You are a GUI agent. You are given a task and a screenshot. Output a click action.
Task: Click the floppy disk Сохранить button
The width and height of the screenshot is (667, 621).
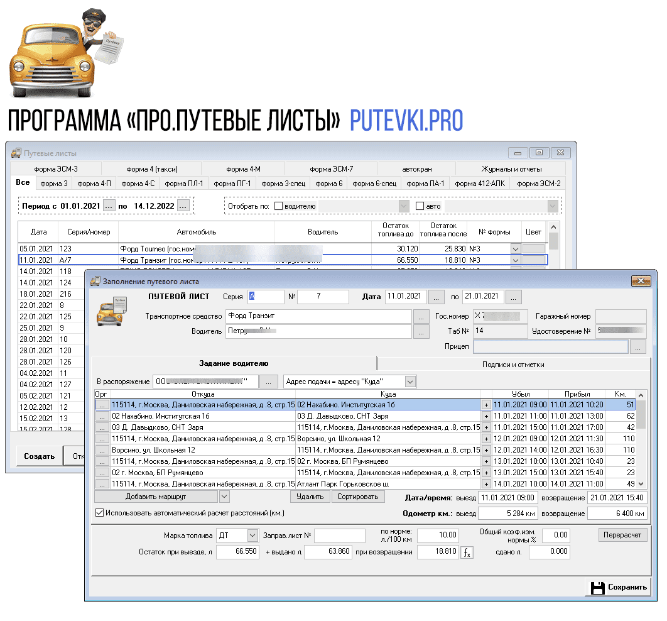click(619, 588)
